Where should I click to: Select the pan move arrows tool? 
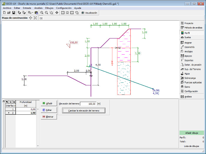click(x=57, y=13)
